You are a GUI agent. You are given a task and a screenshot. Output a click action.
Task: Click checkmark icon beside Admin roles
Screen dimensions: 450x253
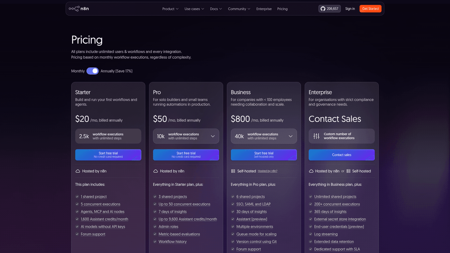pyautogui.click(x=155, y=226)
